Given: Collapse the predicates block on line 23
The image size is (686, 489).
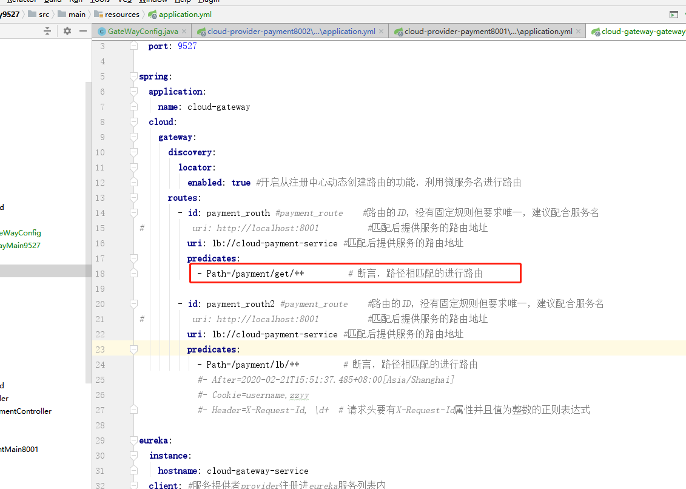Looking at the screenshot, I should tap(134, 349).
